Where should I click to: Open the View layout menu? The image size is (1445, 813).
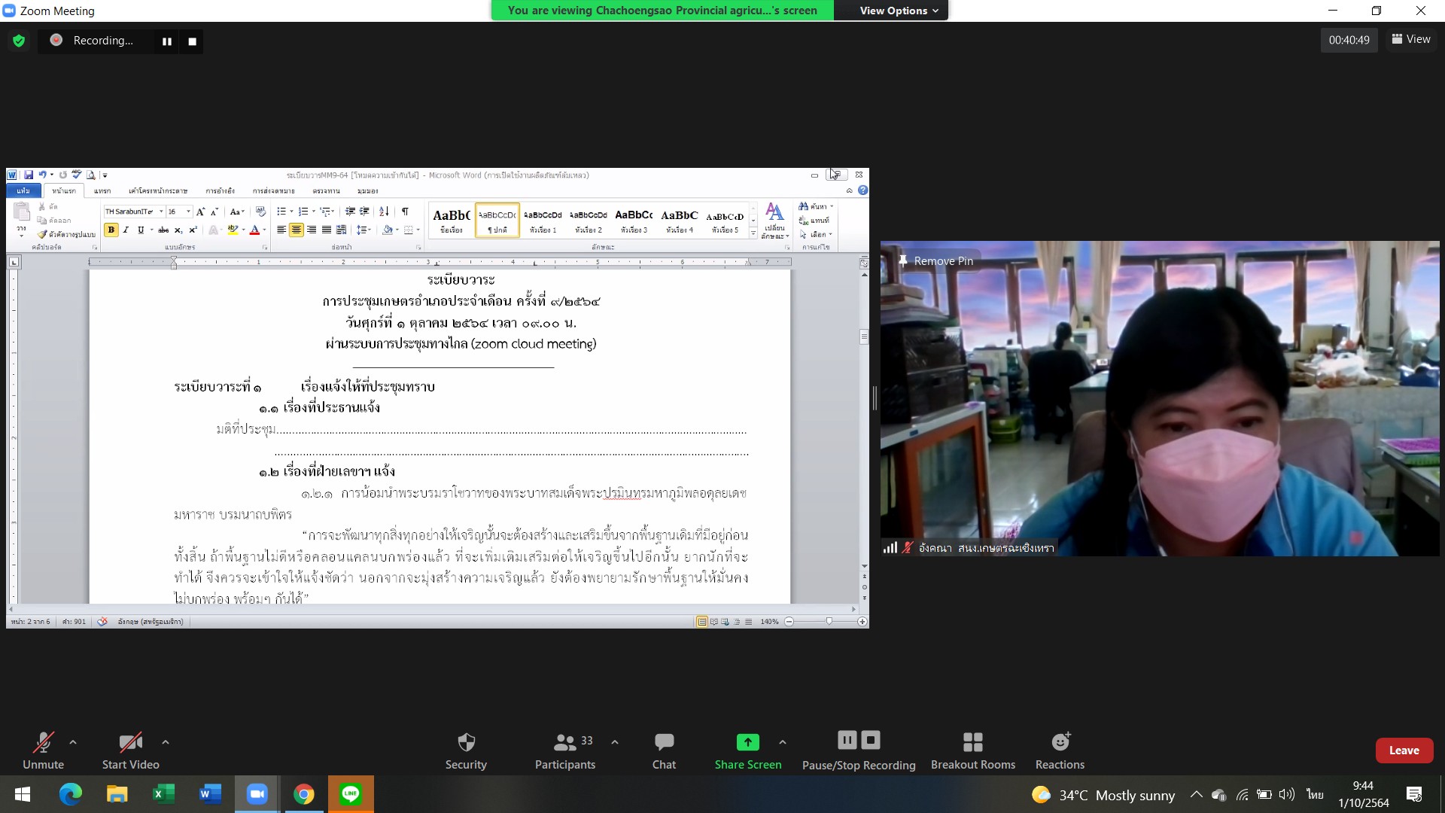pyautogui.click(x=1411, y=39)
